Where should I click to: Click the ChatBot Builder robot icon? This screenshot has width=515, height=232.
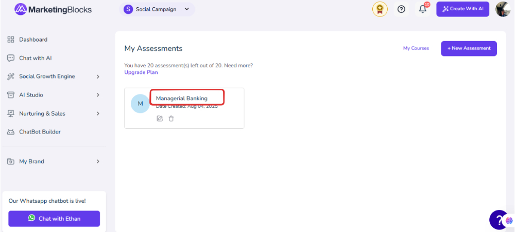tap(11, 132)
